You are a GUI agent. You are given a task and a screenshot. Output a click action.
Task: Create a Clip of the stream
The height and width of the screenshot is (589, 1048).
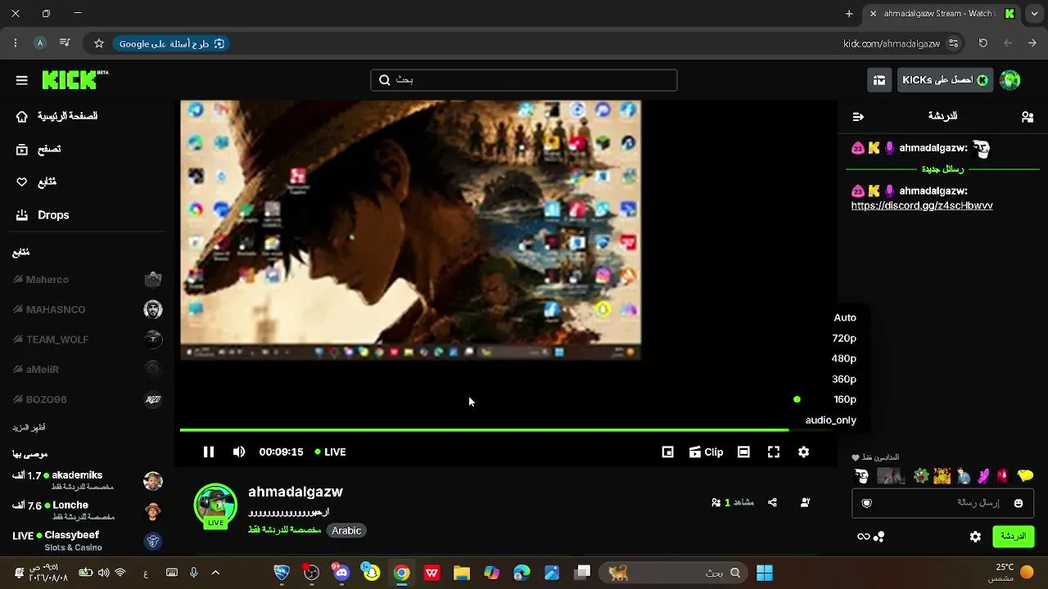pyautogui.click(x=706, y=452)
